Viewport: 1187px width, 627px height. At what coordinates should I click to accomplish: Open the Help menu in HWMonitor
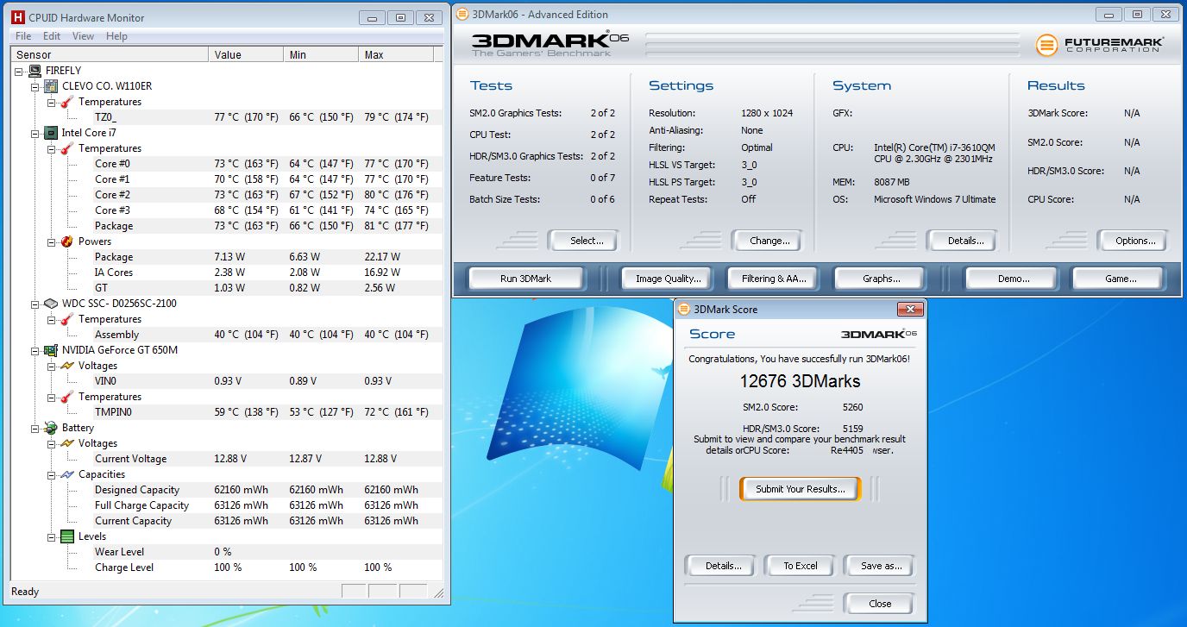[116, 36]
